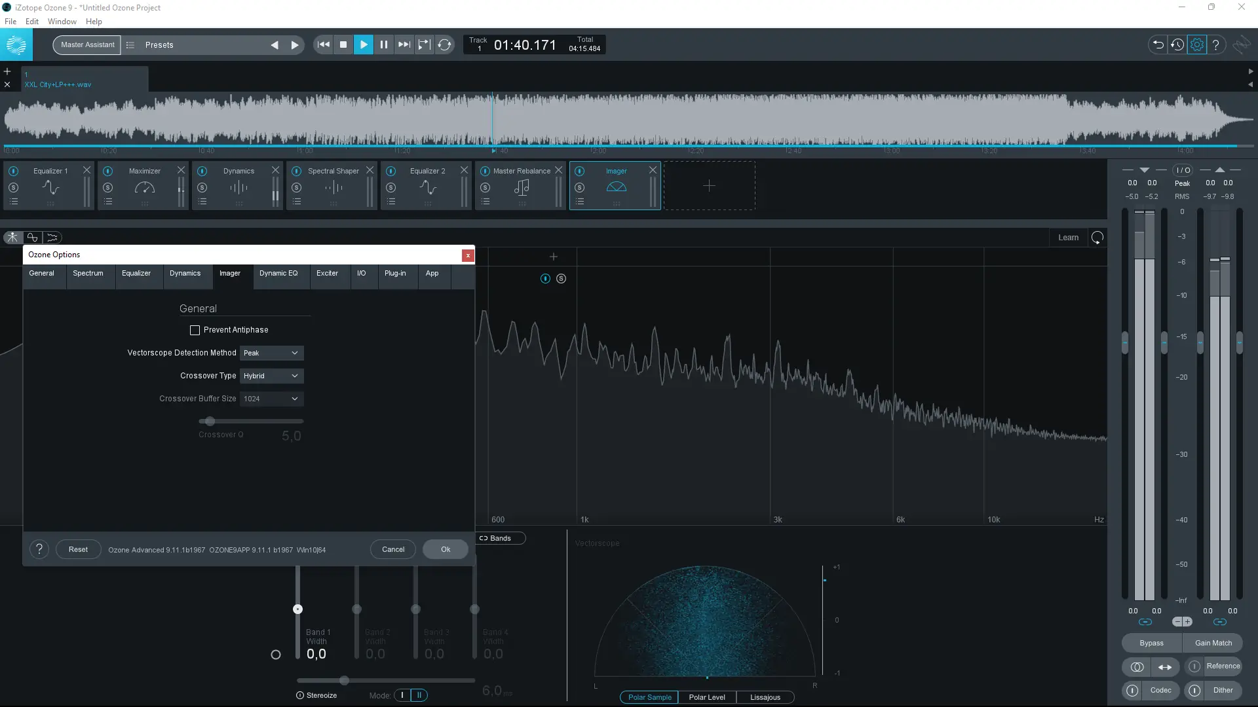Image resolution: width=1258 pixels, height=707 pixels.
Task: Switch to the Dynamic EQ tab
Action: pyautogui.click(x=279, y=273)
